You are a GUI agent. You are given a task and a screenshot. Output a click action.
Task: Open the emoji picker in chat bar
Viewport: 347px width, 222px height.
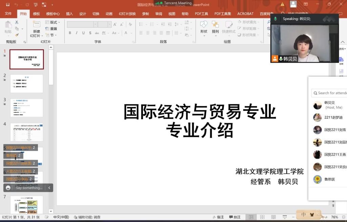[x=8, y=188]
